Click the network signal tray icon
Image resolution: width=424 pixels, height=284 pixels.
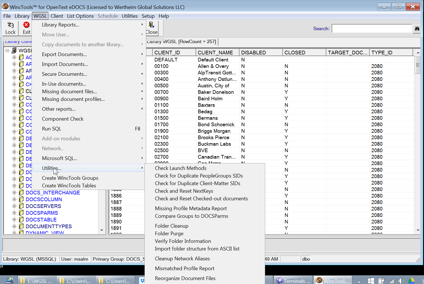pos(391,281)
